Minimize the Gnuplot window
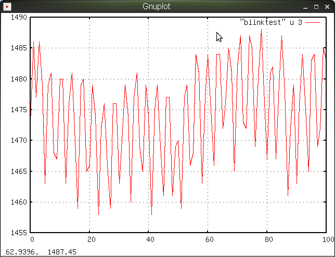 [x=305, y=6]
